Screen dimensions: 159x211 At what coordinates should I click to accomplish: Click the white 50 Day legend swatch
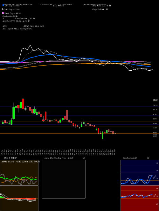pyautogui.click(x=3, y=9)
